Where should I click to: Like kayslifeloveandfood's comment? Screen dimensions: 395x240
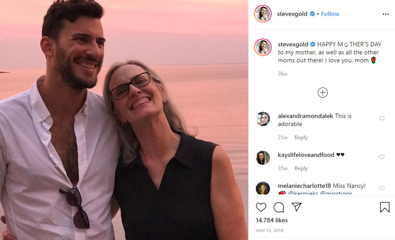point(382,157)
